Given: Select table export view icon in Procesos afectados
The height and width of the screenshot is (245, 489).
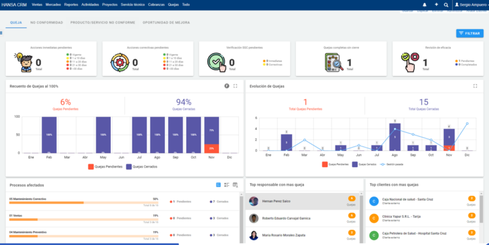Looking at the screenshot, I should click(236, 185).
